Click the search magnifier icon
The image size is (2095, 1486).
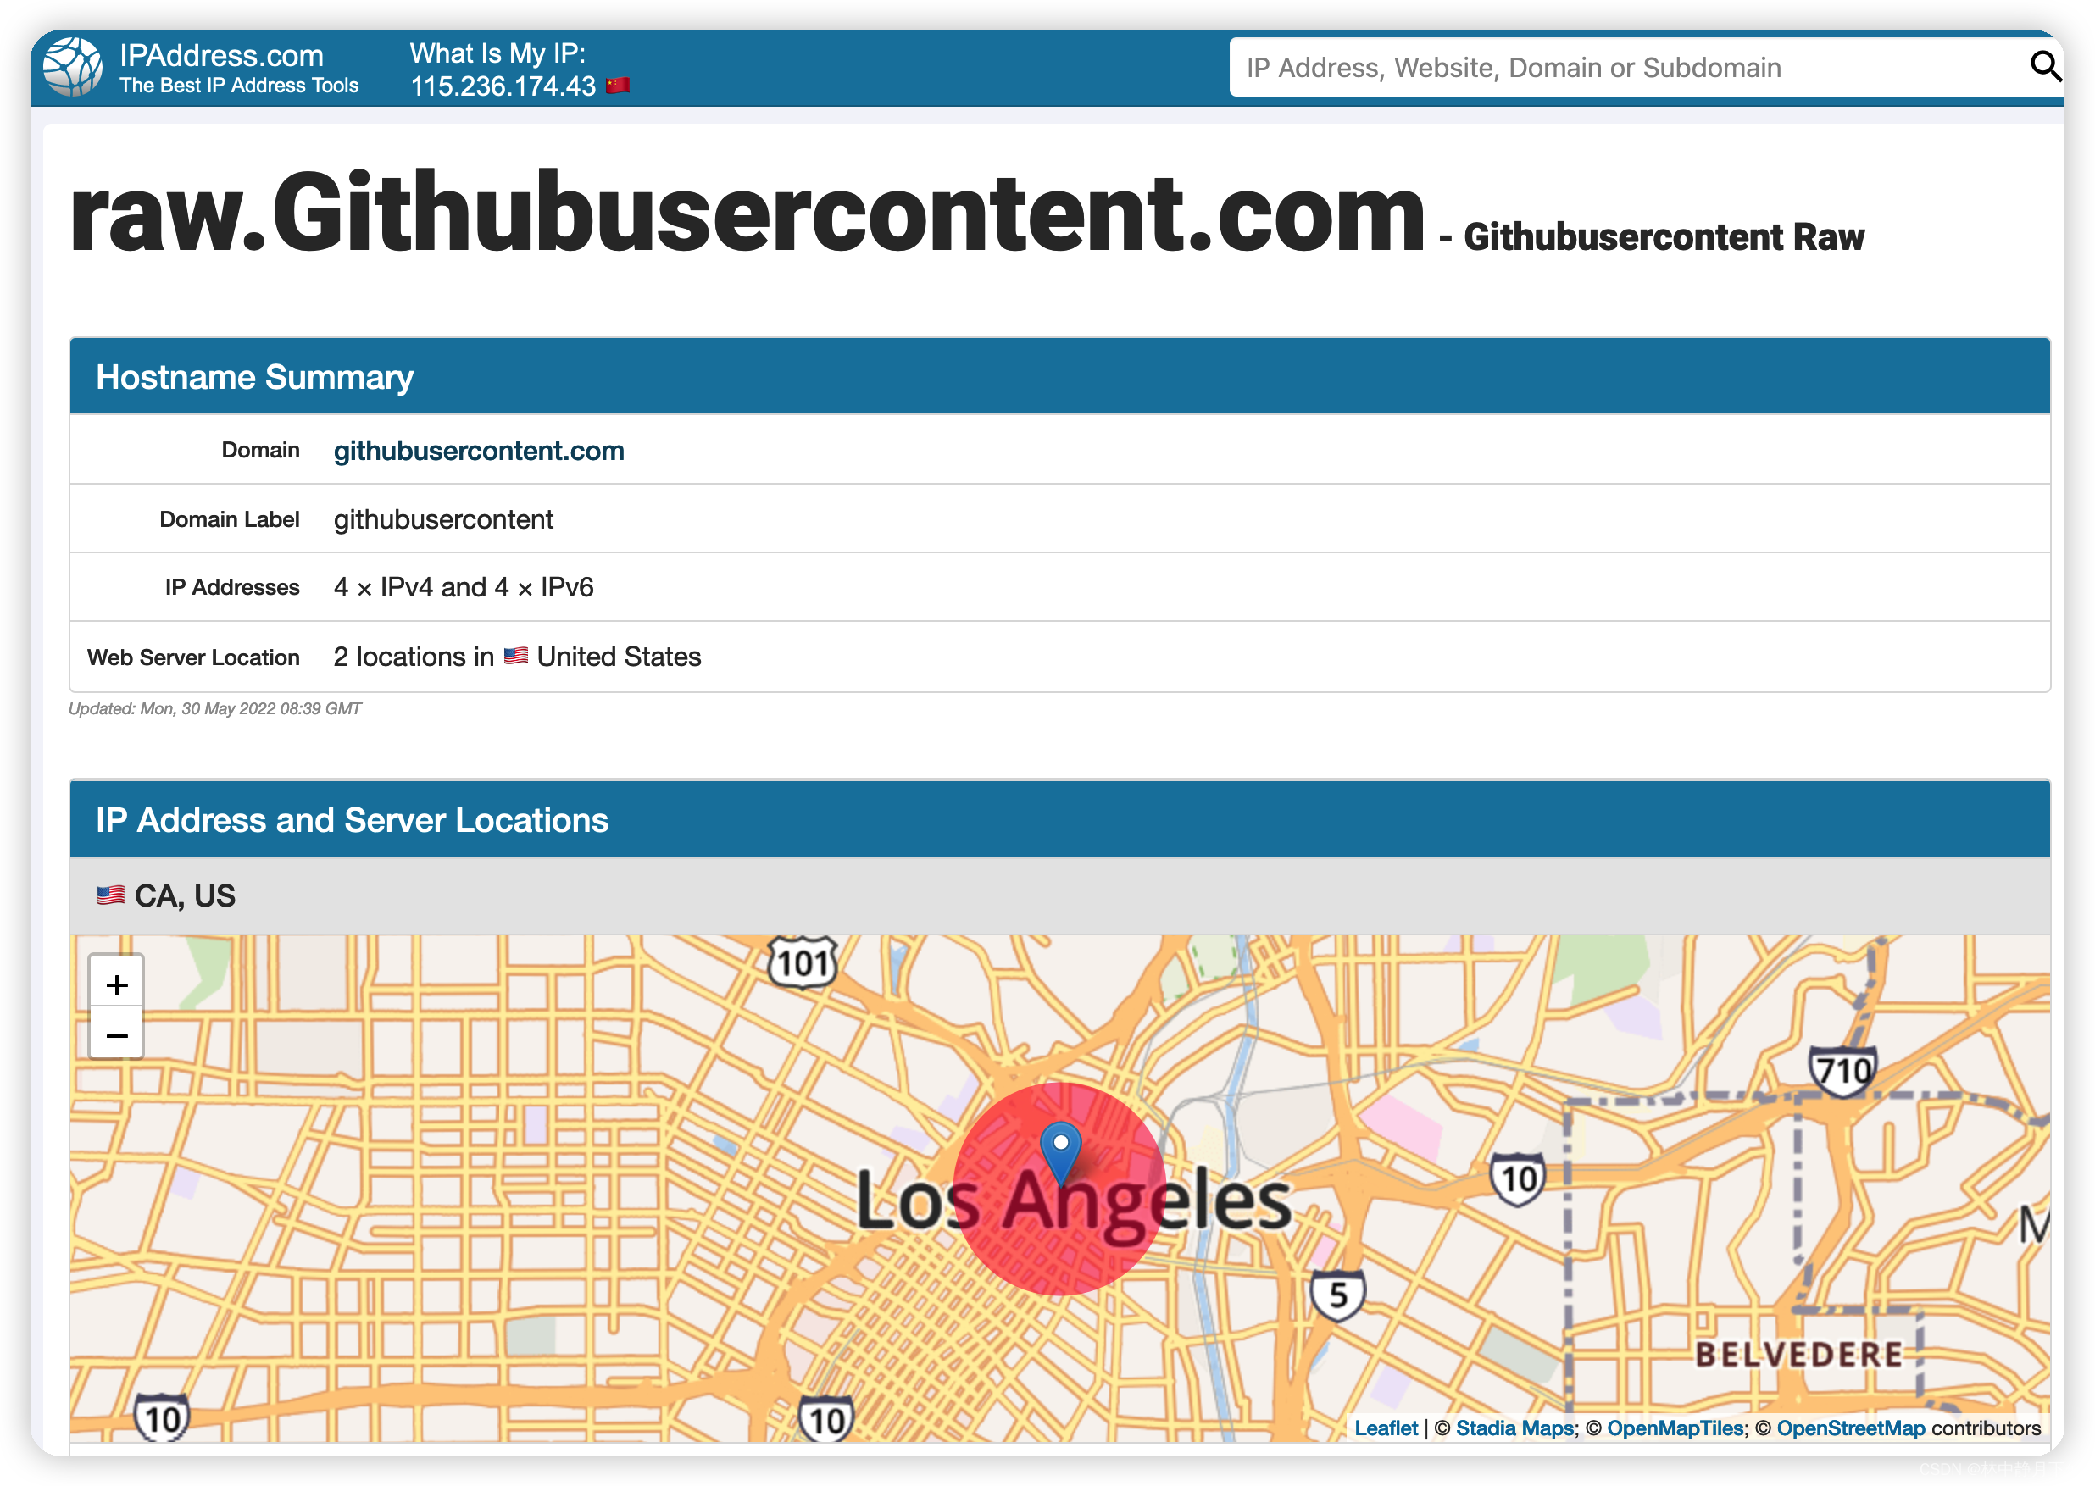point(2045,67)
